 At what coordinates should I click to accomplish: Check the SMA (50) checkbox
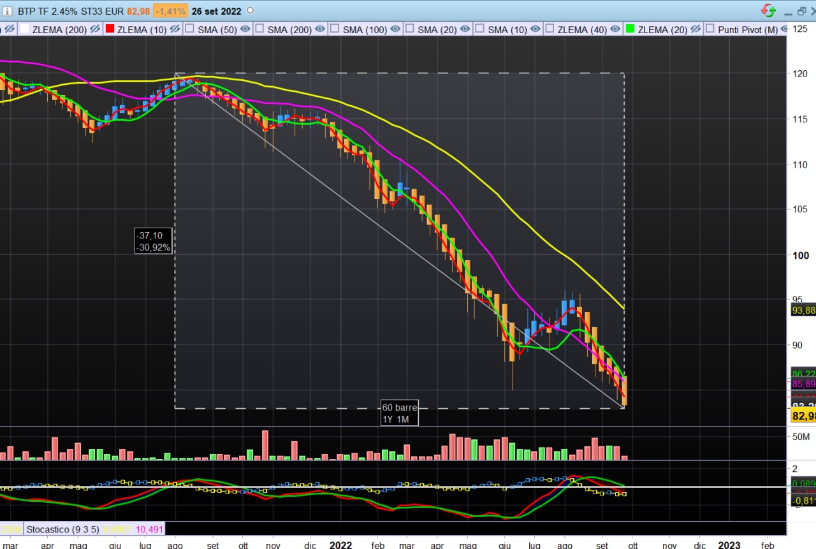189,29
